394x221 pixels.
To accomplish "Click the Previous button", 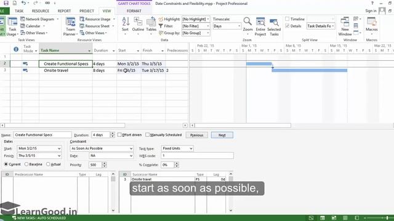I will [197, 135].
